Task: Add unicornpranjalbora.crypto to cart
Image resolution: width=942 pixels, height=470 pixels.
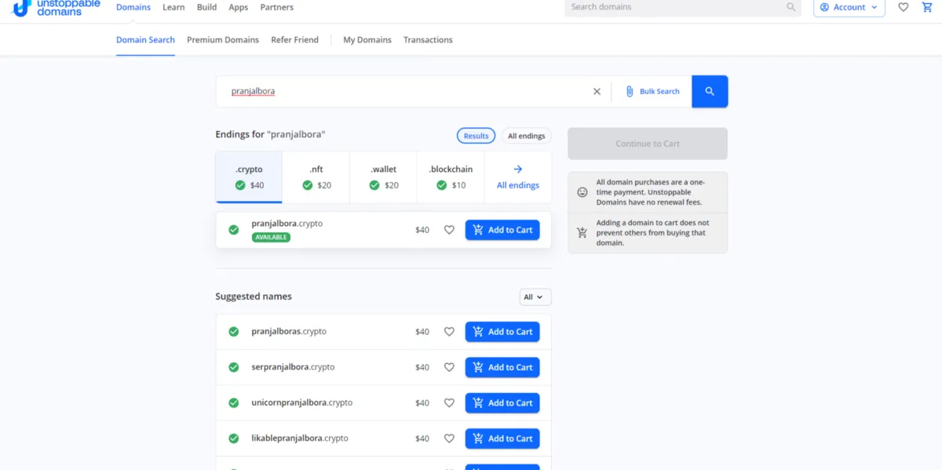Action: coord(502,403)
